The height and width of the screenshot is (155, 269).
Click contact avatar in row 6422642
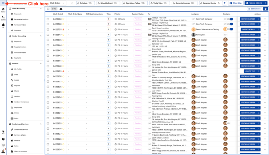225,55
